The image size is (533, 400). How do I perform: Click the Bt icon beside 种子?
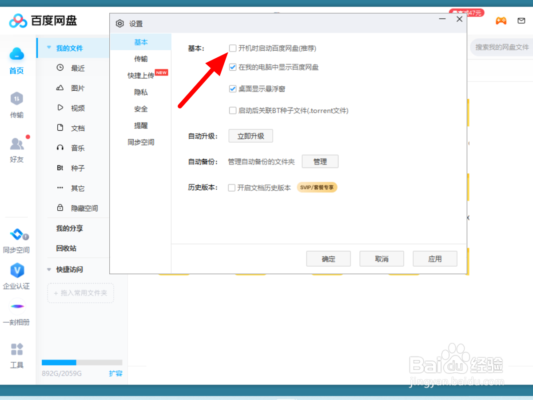point(60,168)
